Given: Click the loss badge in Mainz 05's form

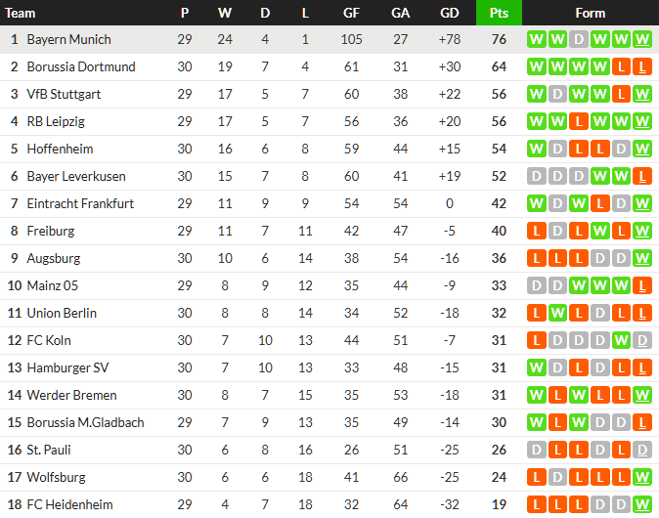Looking at the screenshot, I should pos(642,286).
